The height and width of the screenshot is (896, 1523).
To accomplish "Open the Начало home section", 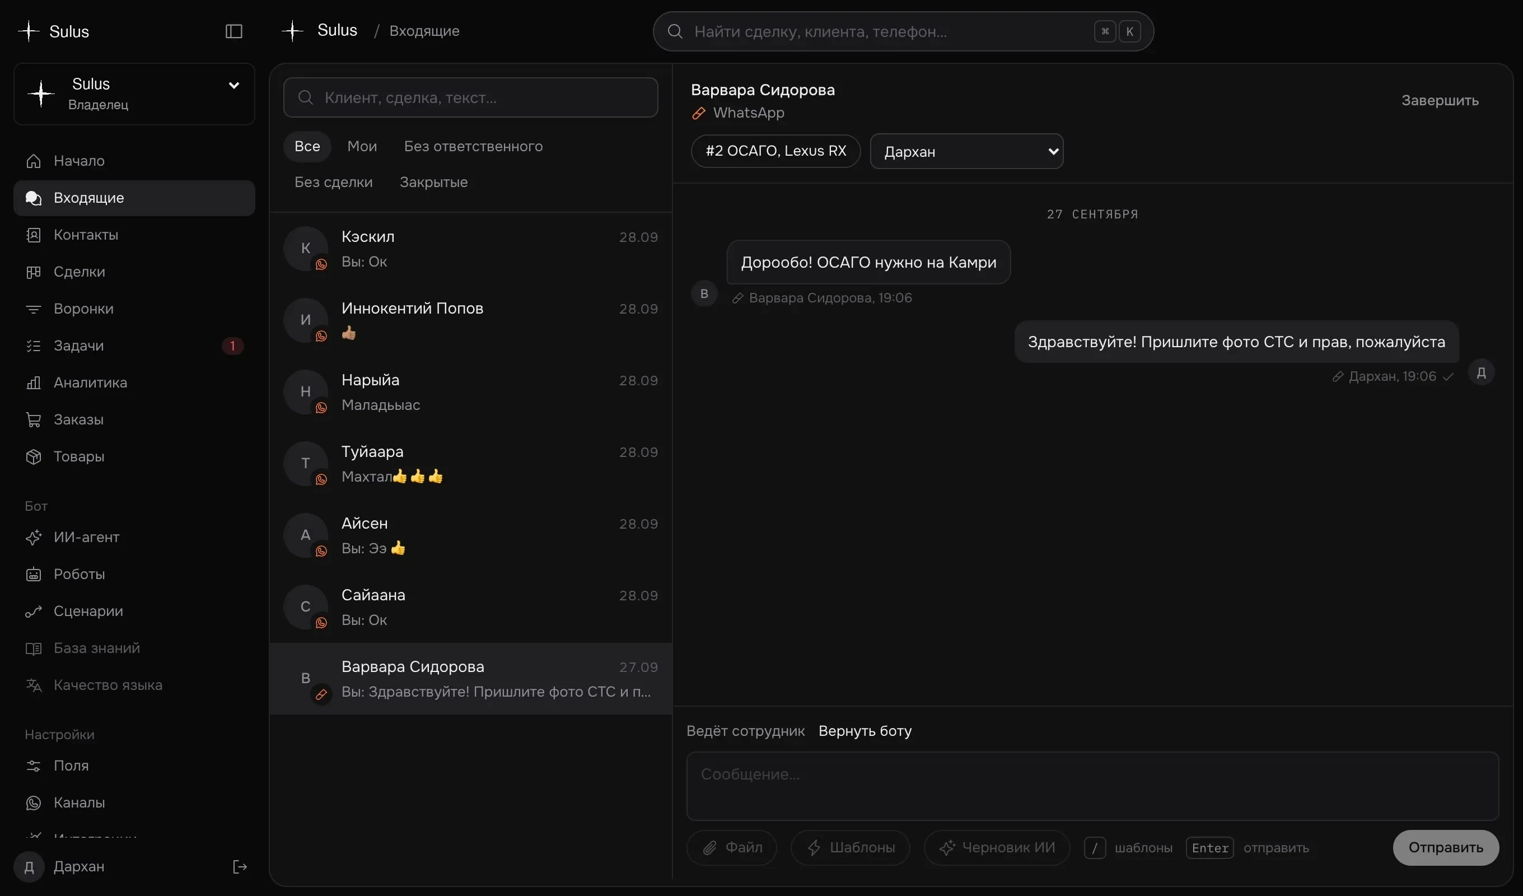I will pos(134,161).
